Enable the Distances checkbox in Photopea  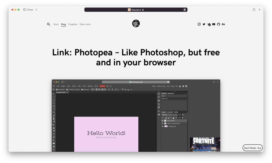pyautogui.click(x=82, y=89)
